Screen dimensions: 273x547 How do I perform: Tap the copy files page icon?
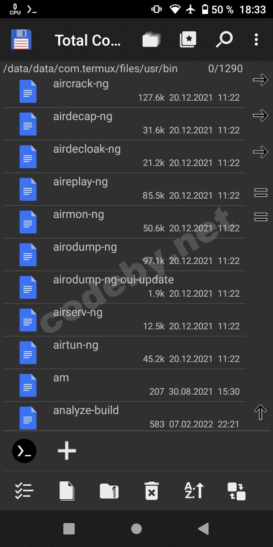[67, 491]
